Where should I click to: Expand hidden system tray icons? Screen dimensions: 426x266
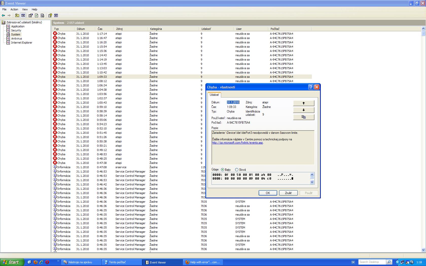[x=397, y=262]
